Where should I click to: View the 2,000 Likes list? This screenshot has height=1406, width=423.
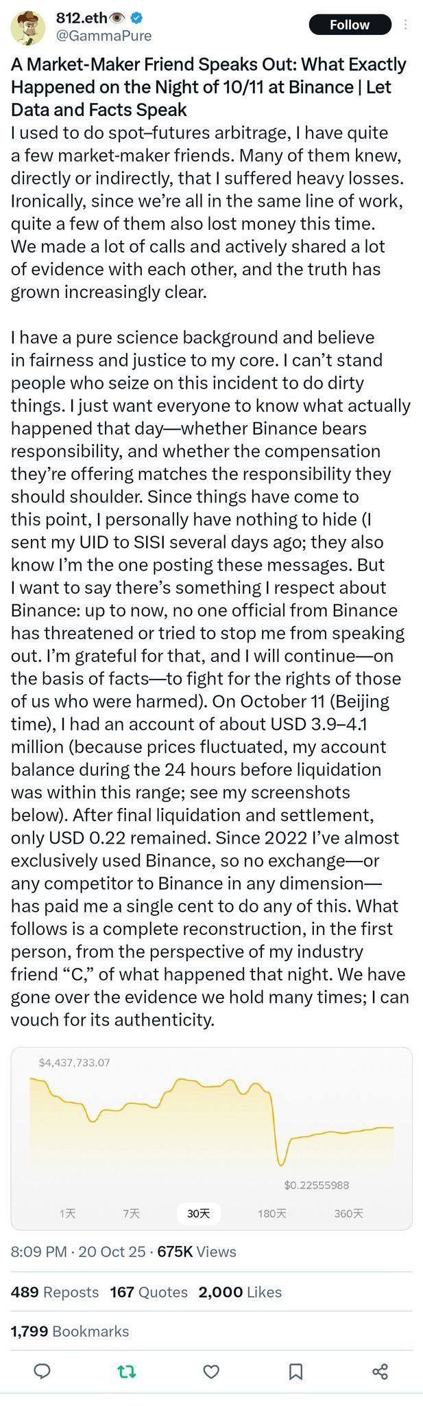[x=240, y=1292]
